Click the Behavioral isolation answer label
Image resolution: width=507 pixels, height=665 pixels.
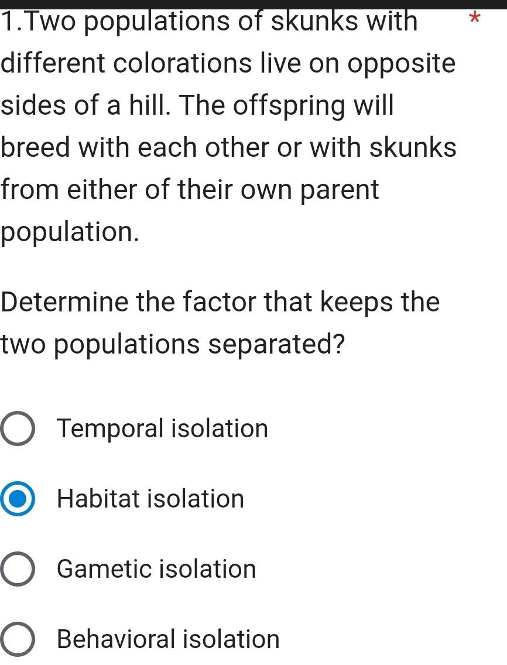(169, 639)
